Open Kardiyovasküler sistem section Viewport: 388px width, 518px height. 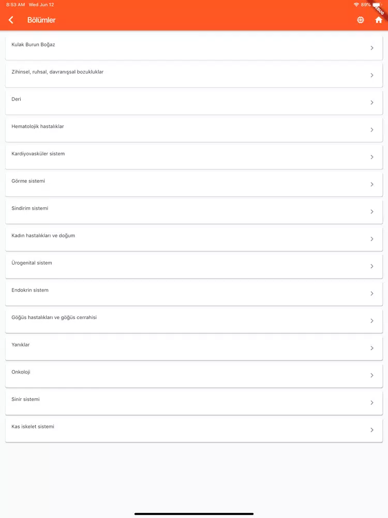tap(194, 157)
